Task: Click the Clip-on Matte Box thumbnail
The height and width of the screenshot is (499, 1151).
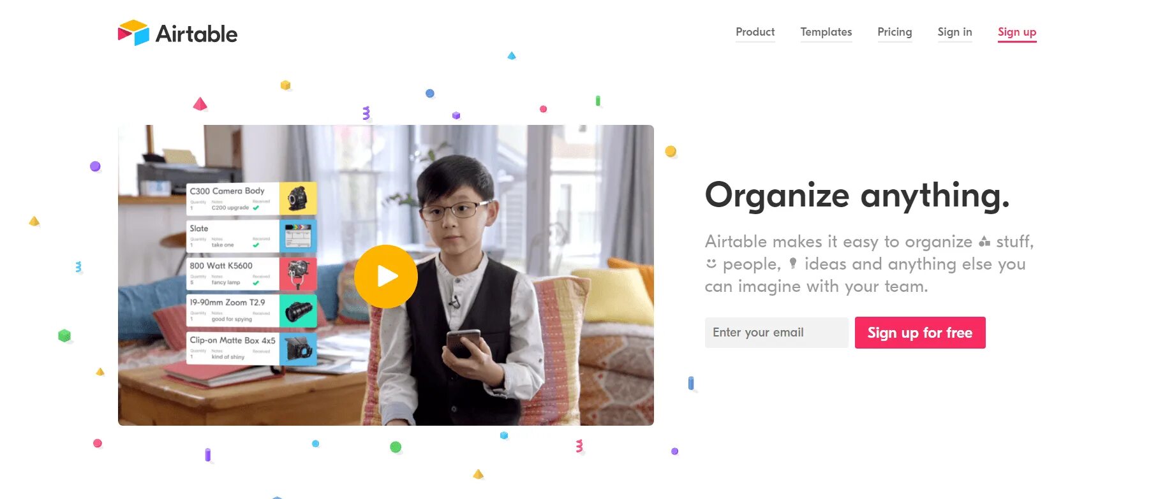Action: (x=298, y=348)
